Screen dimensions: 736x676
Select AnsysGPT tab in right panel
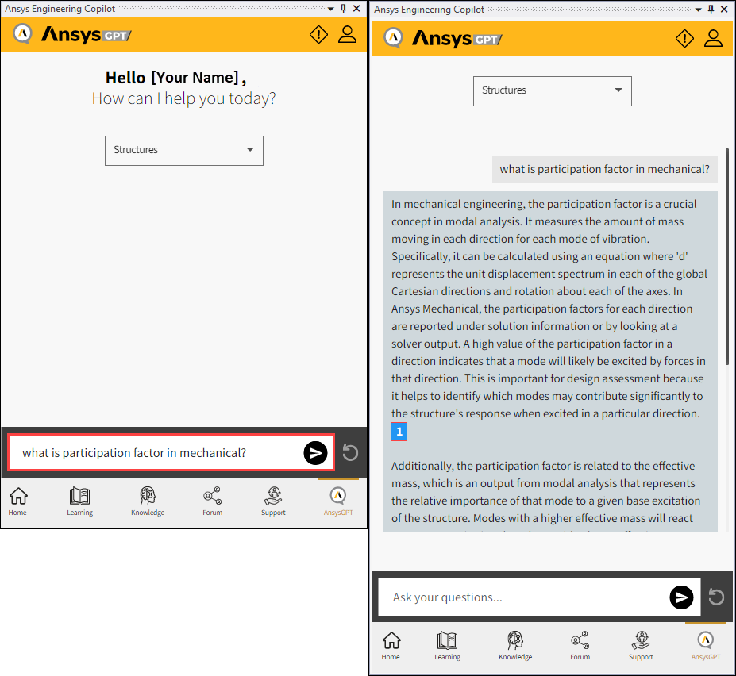(706, 646)
